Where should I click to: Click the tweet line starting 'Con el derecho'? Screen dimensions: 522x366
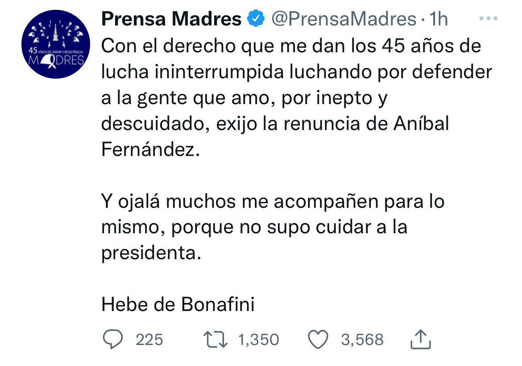[x=291, y=46]
